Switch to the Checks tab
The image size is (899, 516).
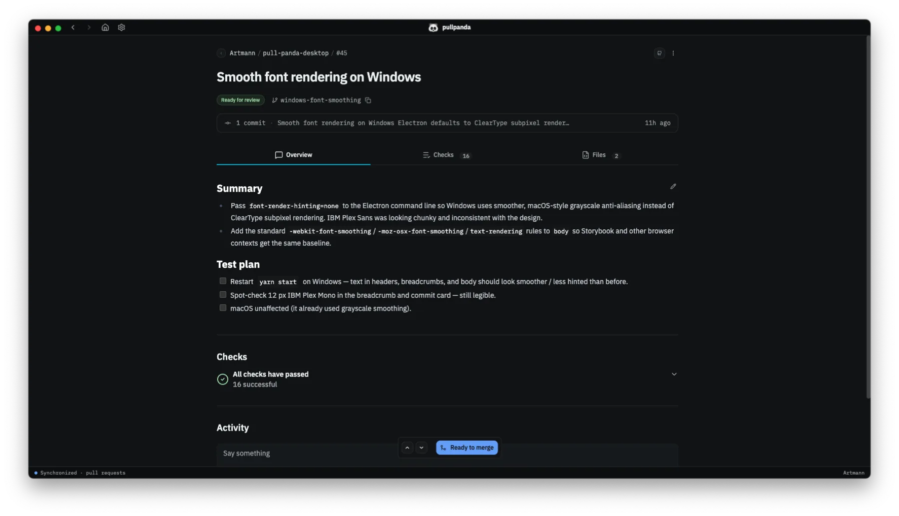tap(447, 155)
